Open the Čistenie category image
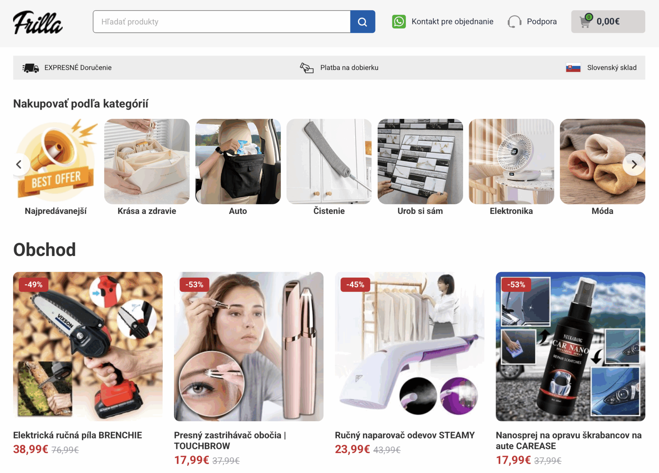This screenshot has height=473, width=659. (329, 161)
